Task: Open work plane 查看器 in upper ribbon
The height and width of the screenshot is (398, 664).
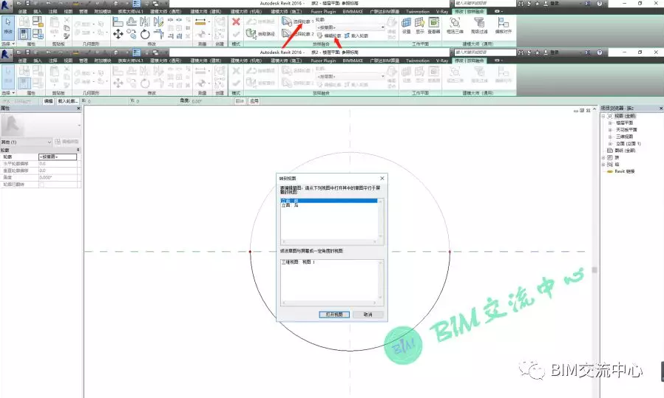Action: [434, 25]
